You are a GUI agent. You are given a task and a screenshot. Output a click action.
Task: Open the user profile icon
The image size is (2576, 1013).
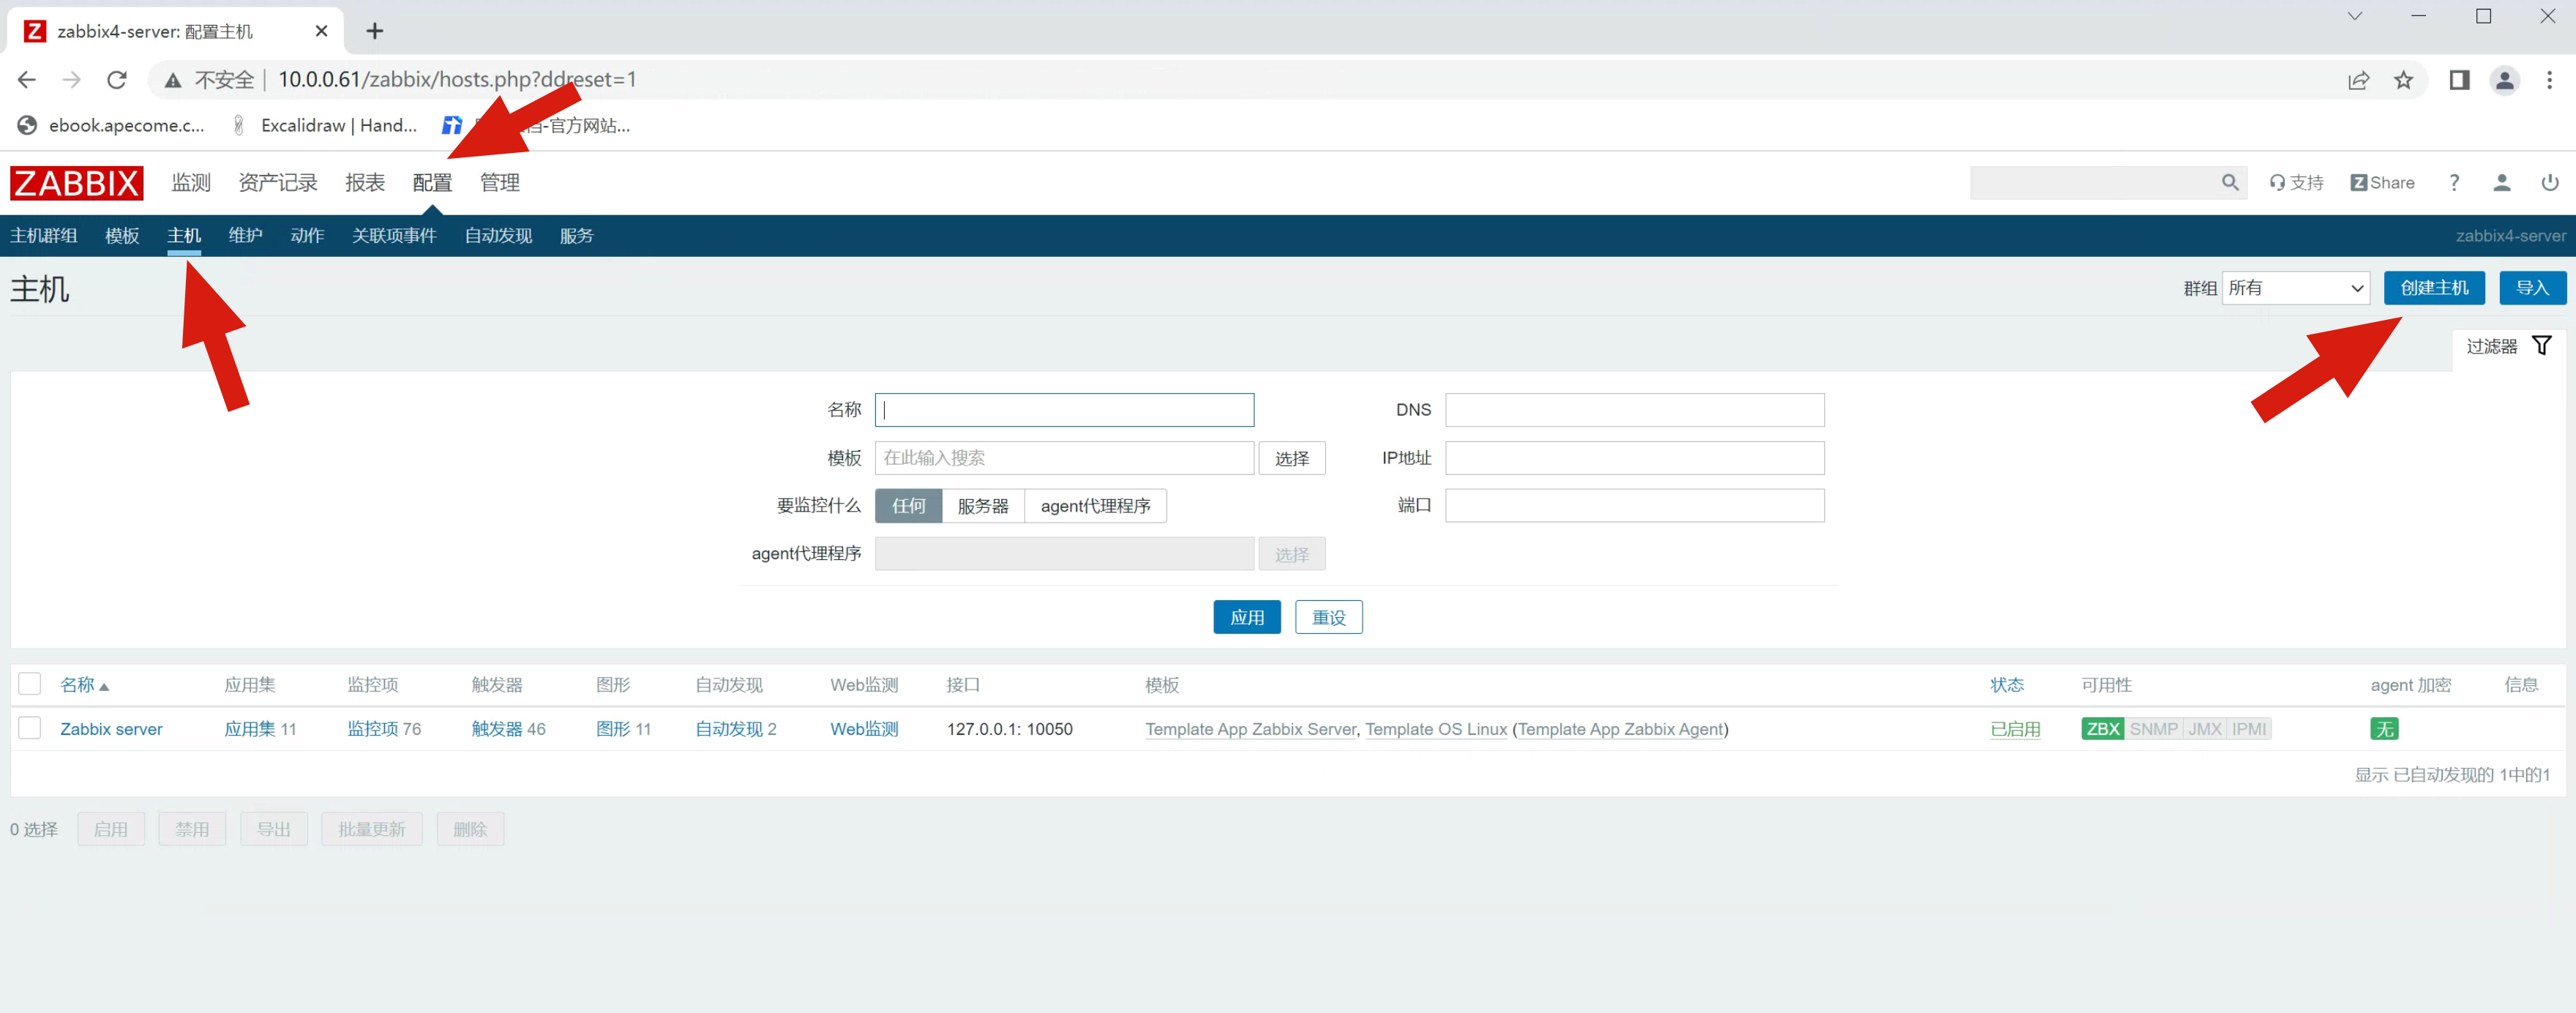[x=2501, y=182]
